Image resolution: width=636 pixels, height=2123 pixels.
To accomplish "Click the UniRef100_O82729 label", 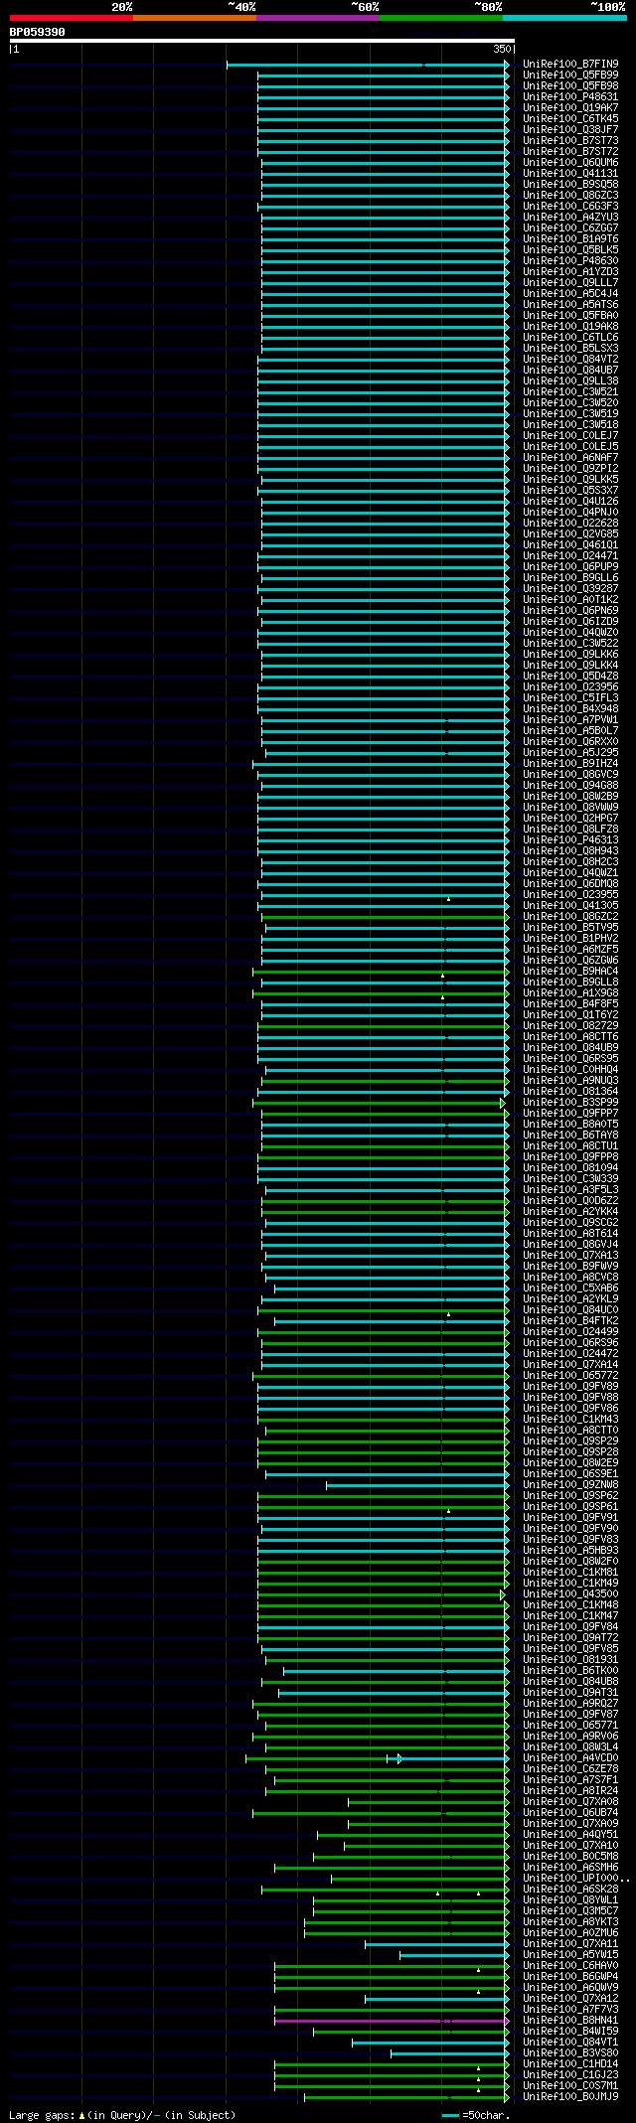I will (570, 1026).
